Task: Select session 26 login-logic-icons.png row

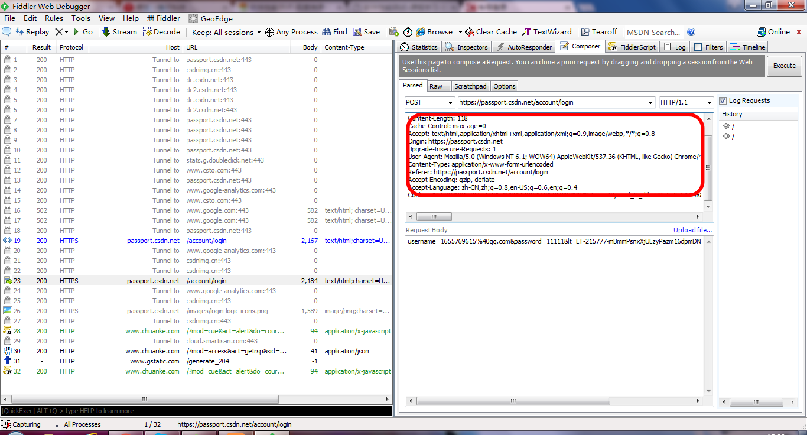Action: [196, 311]
